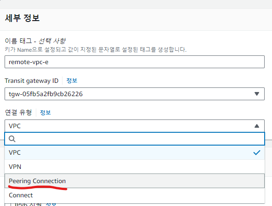Click the Name tag input field
The width and height of the screenshot is (272, 206).
click(135, 62)
